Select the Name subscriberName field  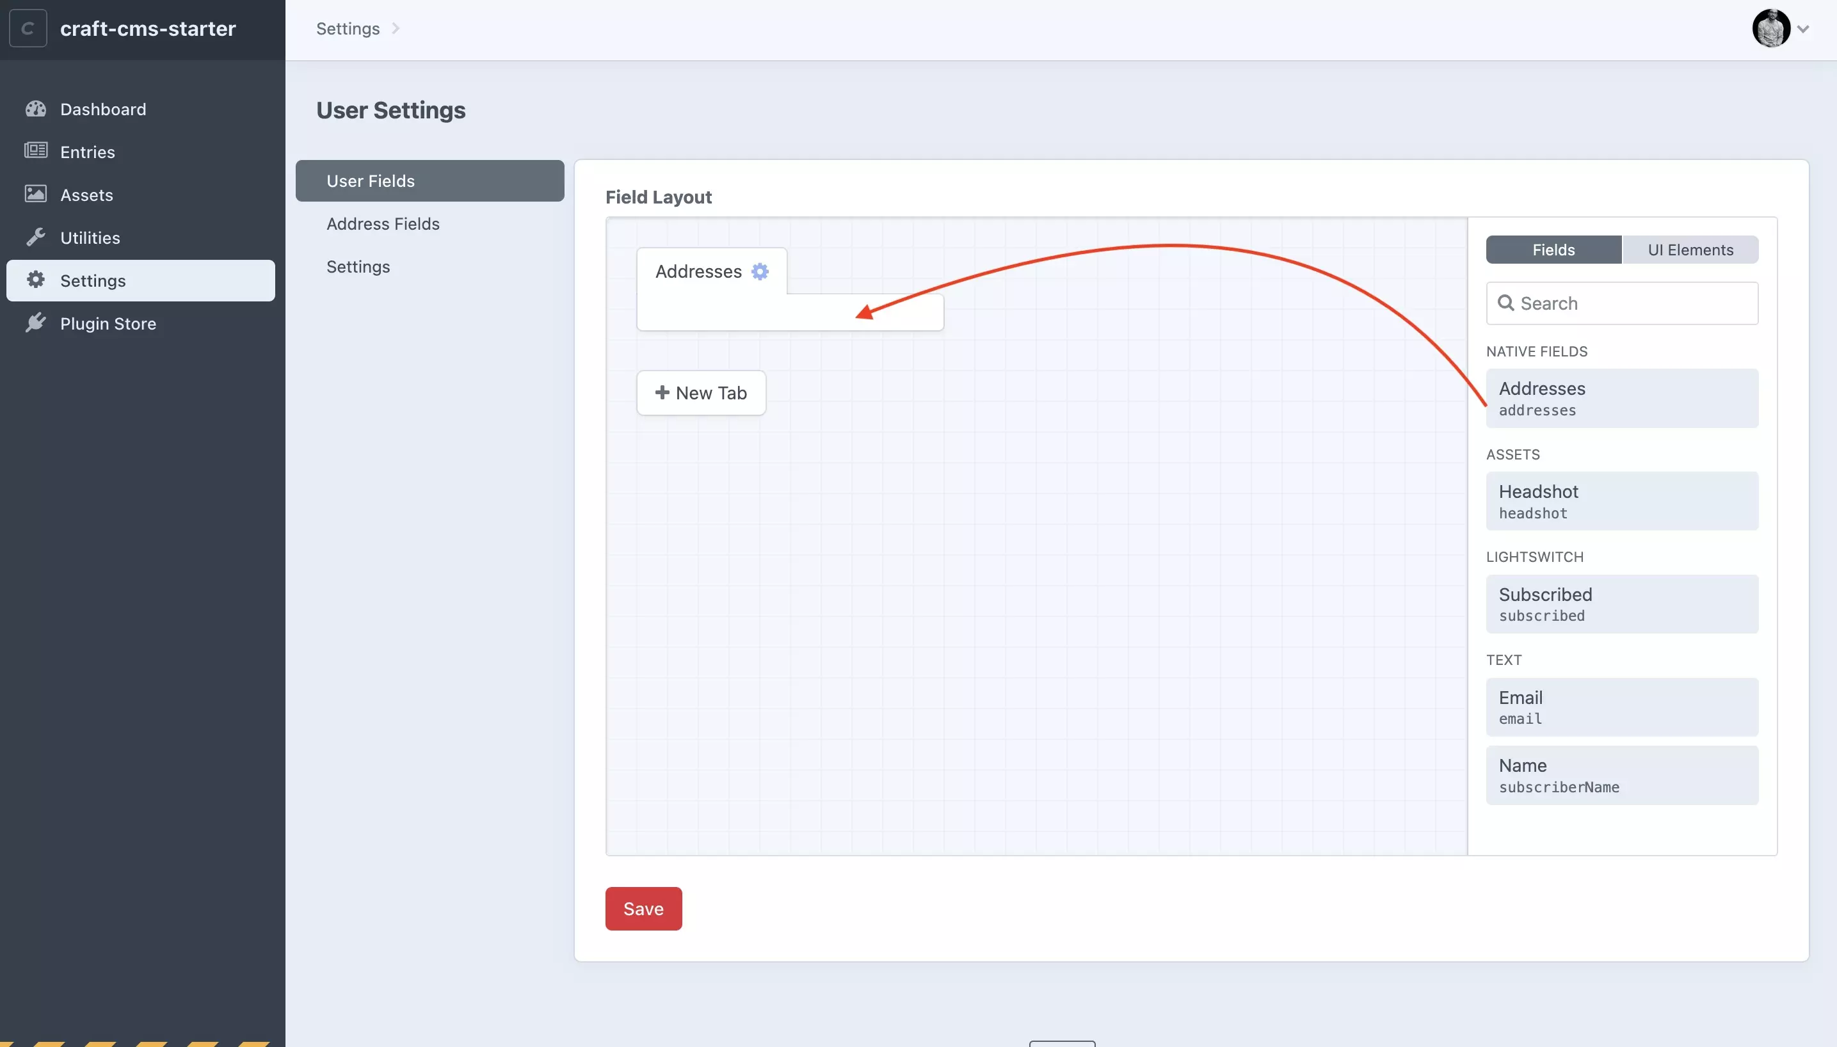click(1622, 775)
